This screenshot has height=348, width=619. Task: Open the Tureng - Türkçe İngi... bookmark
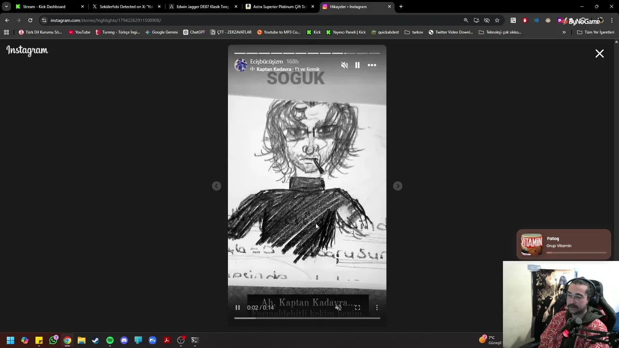click(x=118, y=32)
